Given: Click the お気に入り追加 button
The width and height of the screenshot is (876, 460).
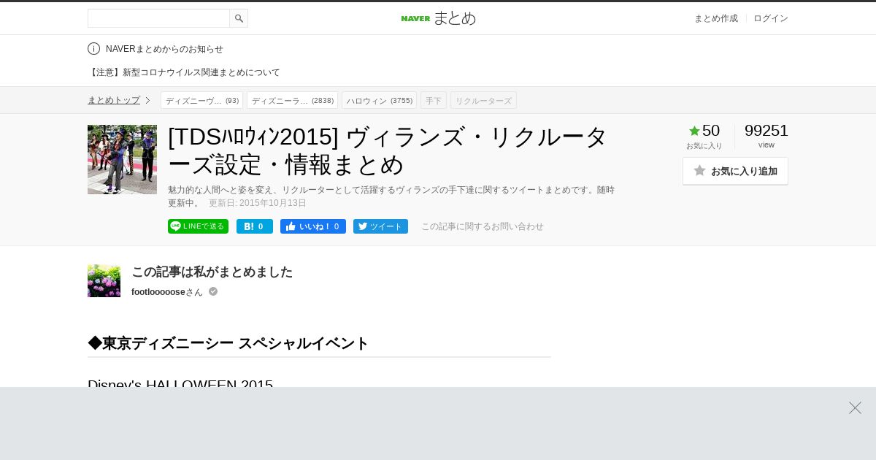Looking at the screenshot, I should point(735,171).
